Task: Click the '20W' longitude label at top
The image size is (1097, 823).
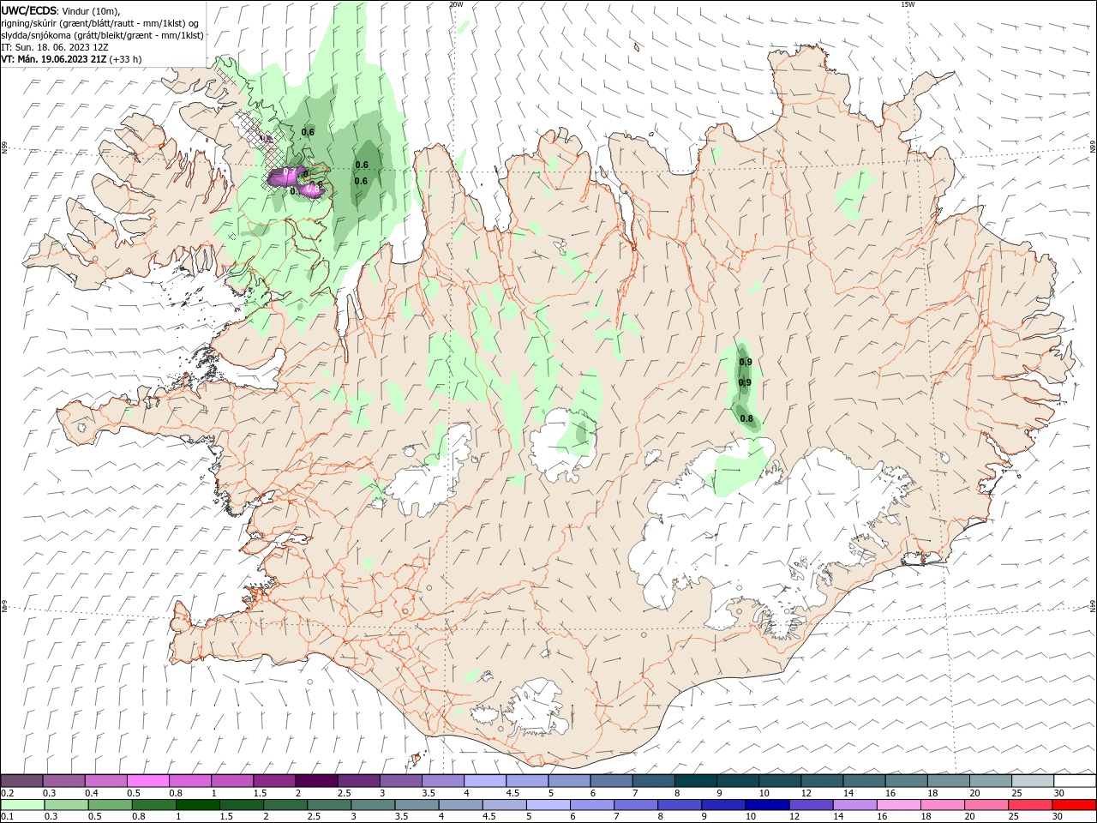Action: pyautogui.click(x=456, y=4)
